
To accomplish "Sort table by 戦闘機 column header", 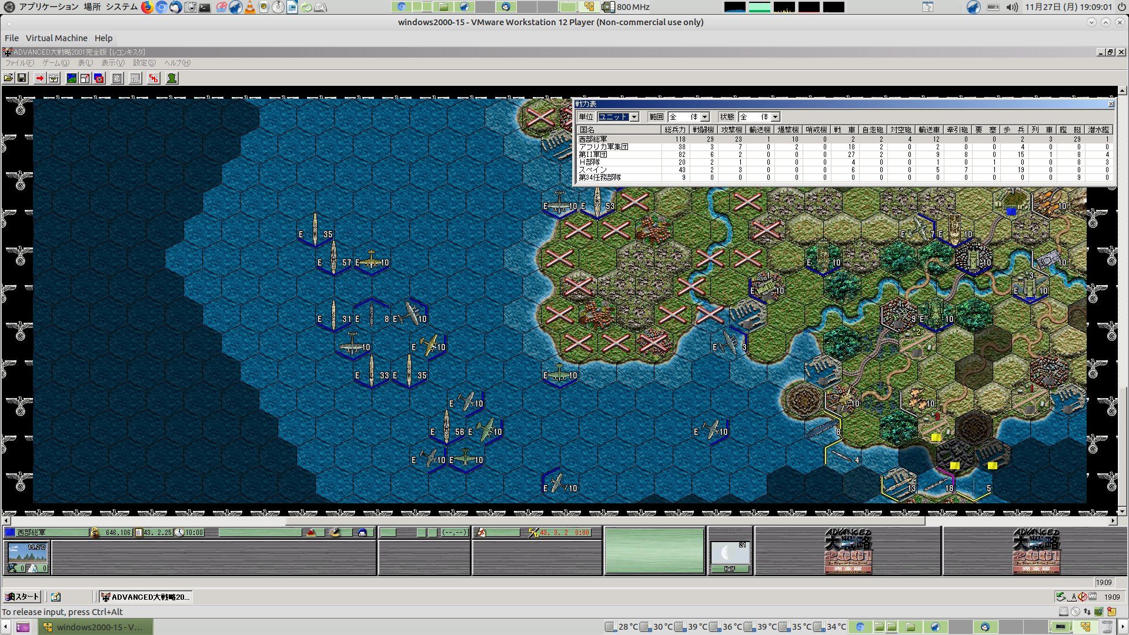I will (703, 130).
